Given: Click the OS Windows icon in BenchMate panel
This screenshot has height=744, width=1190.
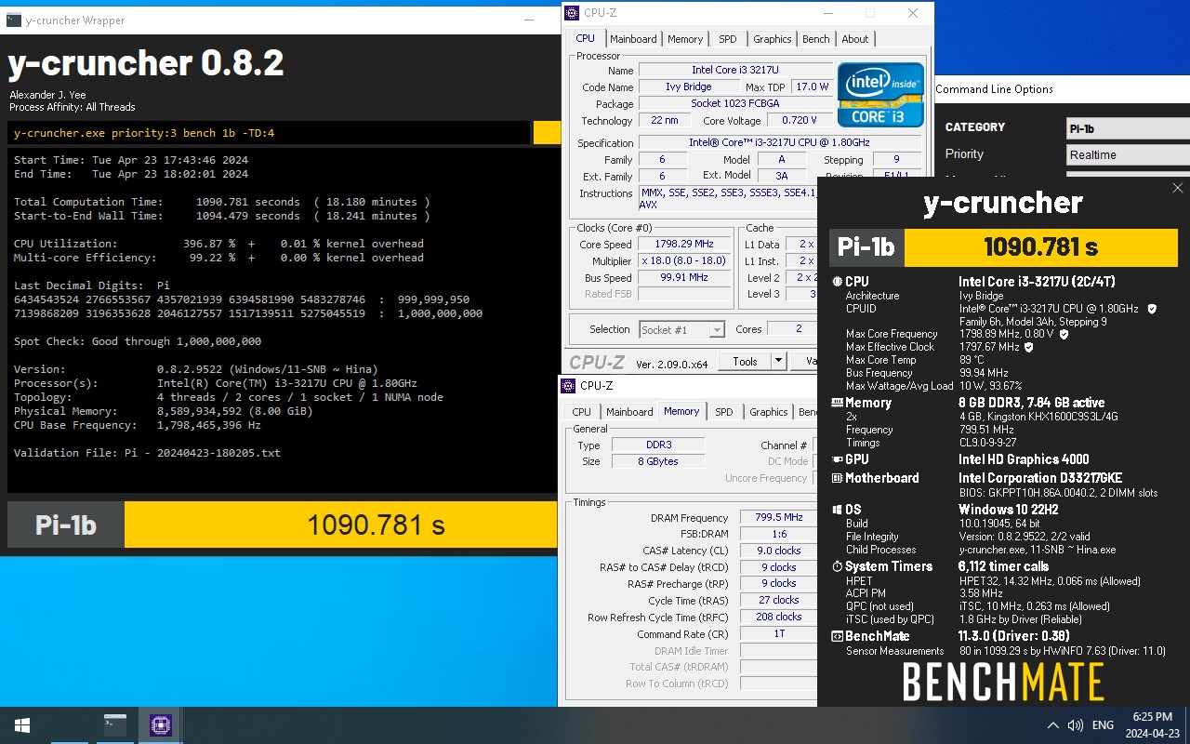Looking at the screenshot, I should 837,510.
